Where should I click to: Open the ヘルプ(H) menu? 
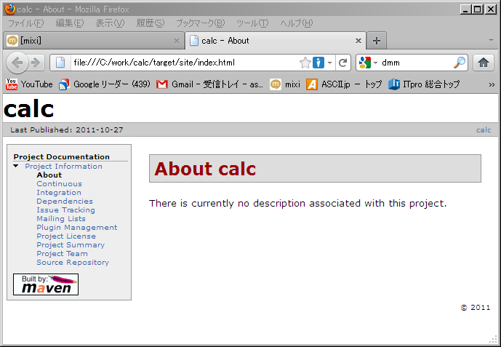pos(296,23)
